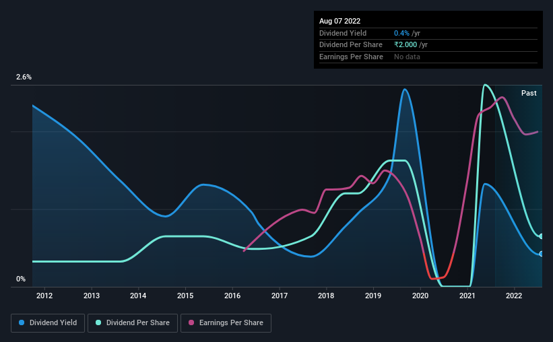Click the 0.4% dividend yield value in tooltip

tap(401, 33)
